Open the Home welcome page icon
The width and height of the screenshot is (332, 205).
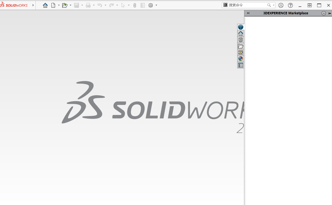click(45, 5)
